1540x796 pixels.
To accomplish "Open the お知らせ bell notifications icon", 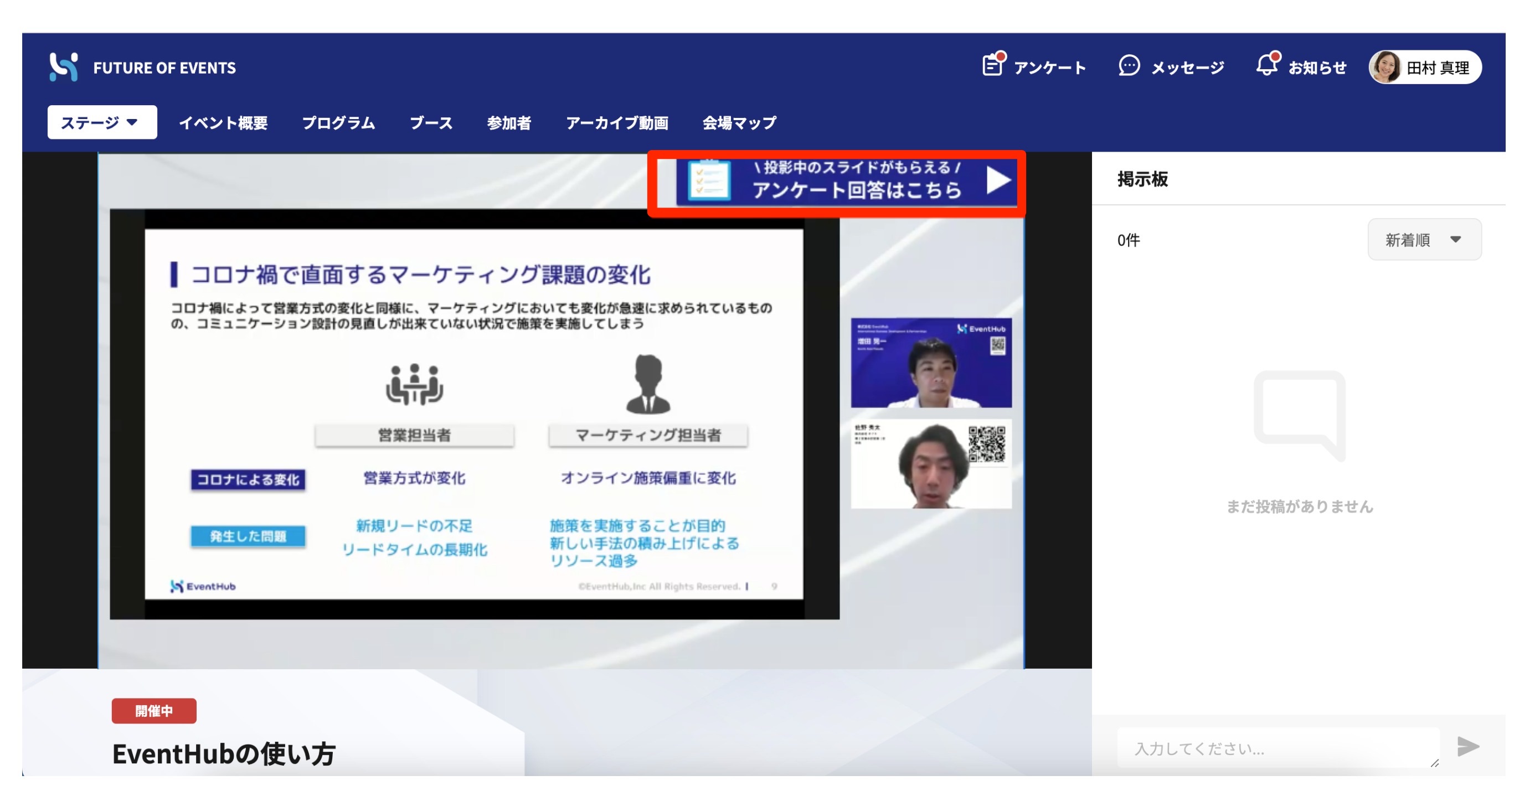I will [x=1267, y=64].
